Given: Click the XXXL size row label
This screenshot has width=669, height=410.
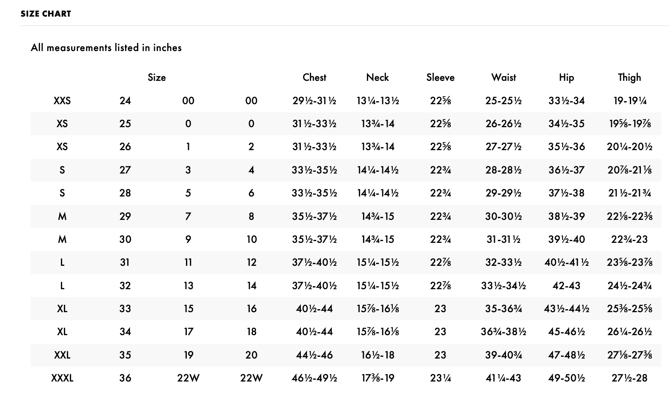Looking at the screenshot, I should 62,378.
